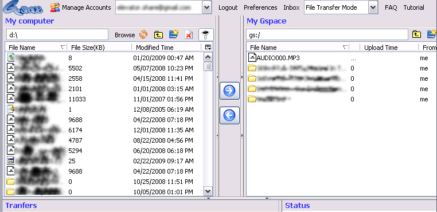This screenshot has width=437, height=212.
Task: Click the 12/08/2005 06:19 AM date cell
Action: [163, 109]
